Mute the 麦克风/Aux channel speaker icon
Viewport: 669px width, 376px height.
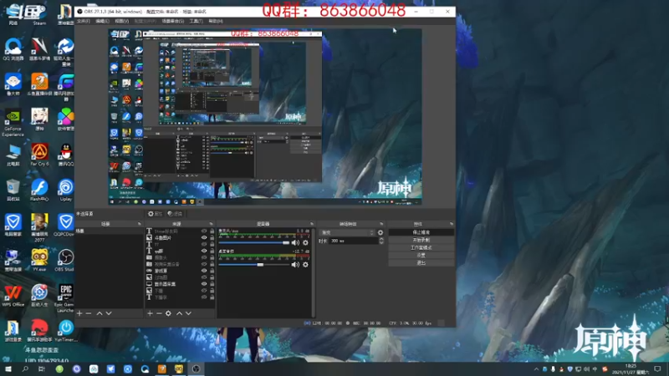pyautogui.click(x=295, y=242)
